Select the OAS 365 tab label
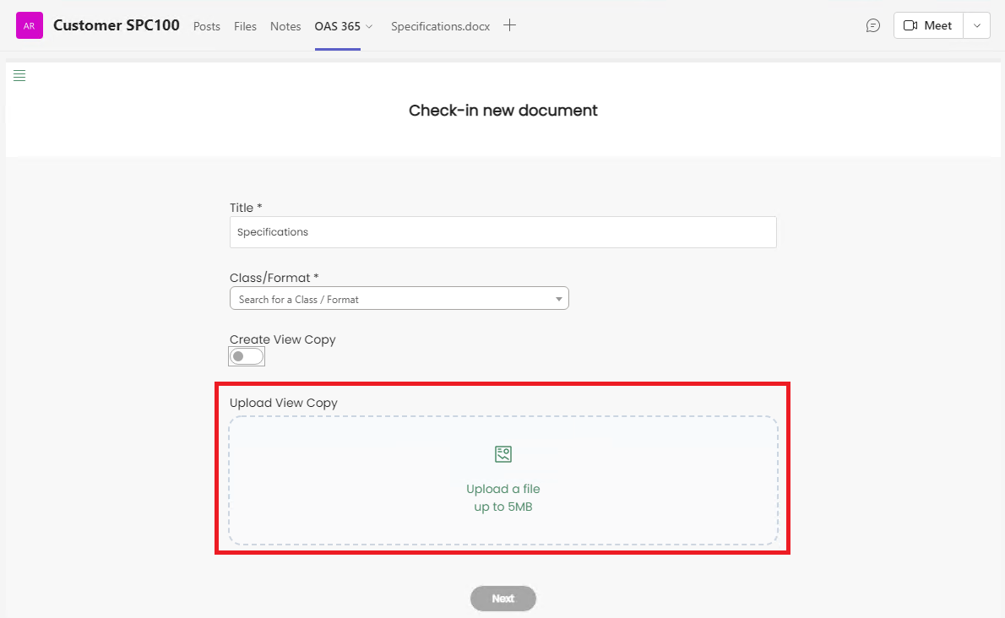Image resolution: width=1005 pixels, height=618 pixels. tap(337, 26)
